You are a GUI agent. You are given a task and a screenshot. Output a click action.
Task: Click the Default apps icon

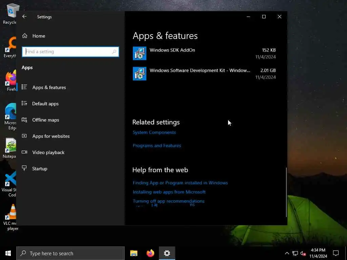(x=24, y=103)
